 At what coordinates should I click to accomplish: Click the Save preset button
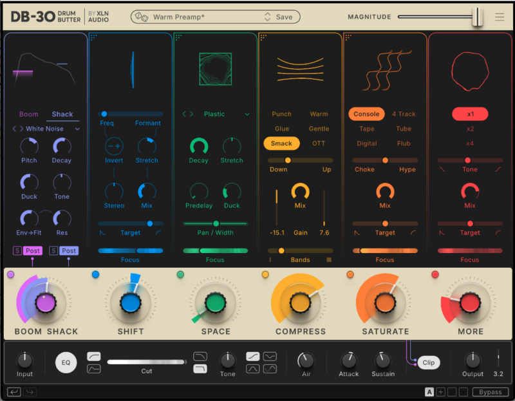pos(284,17)
